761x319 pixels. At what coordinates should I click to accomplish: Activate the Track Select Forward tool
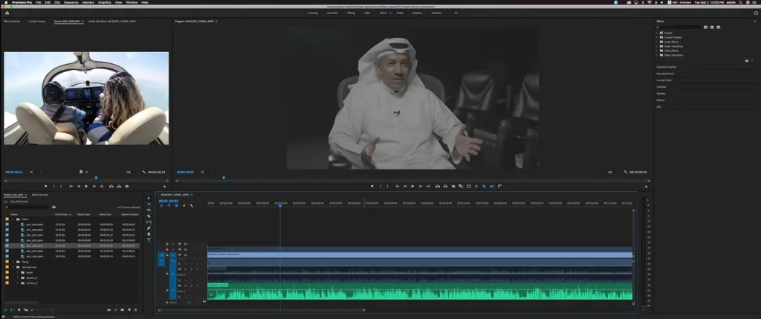point(149,204)
